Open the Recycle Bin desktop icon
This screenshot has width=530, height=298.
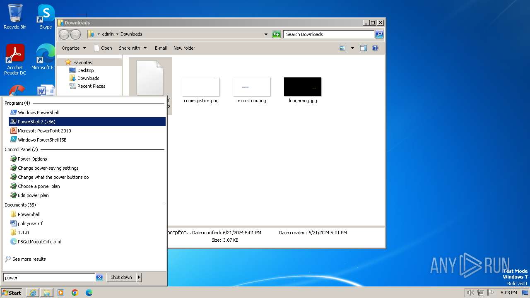(15, 17)
